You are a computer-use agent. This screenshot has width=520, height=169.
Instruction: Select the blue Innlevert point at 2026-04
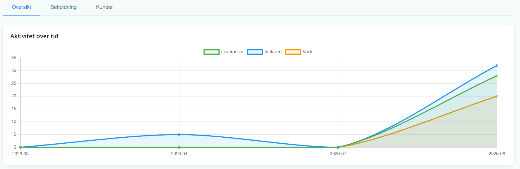(x=179, y=135)
